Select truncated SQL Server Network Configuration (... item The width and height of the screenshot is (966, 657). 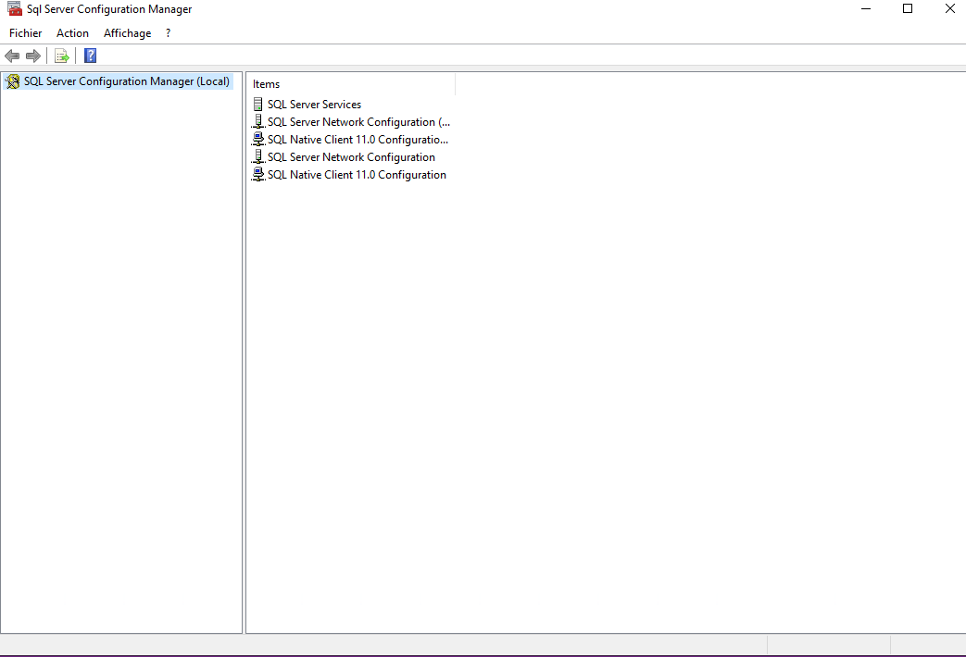point(358,122)
